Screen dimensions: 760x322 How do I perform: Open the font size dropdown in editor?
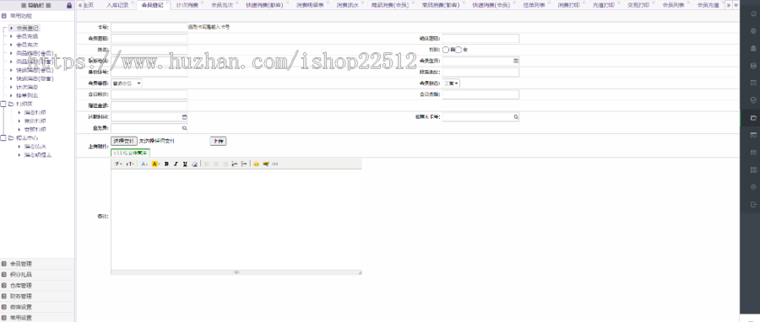(130, 164)
